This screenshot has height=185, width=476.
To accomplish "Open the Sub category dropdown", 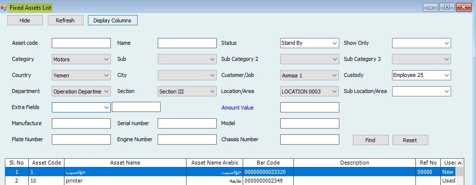I will point(187,59).
